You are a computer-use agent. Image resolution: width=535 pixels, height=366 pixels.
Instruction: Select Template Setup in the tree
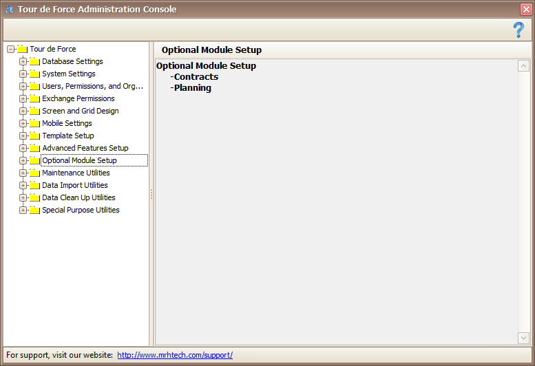pos(68,136)
